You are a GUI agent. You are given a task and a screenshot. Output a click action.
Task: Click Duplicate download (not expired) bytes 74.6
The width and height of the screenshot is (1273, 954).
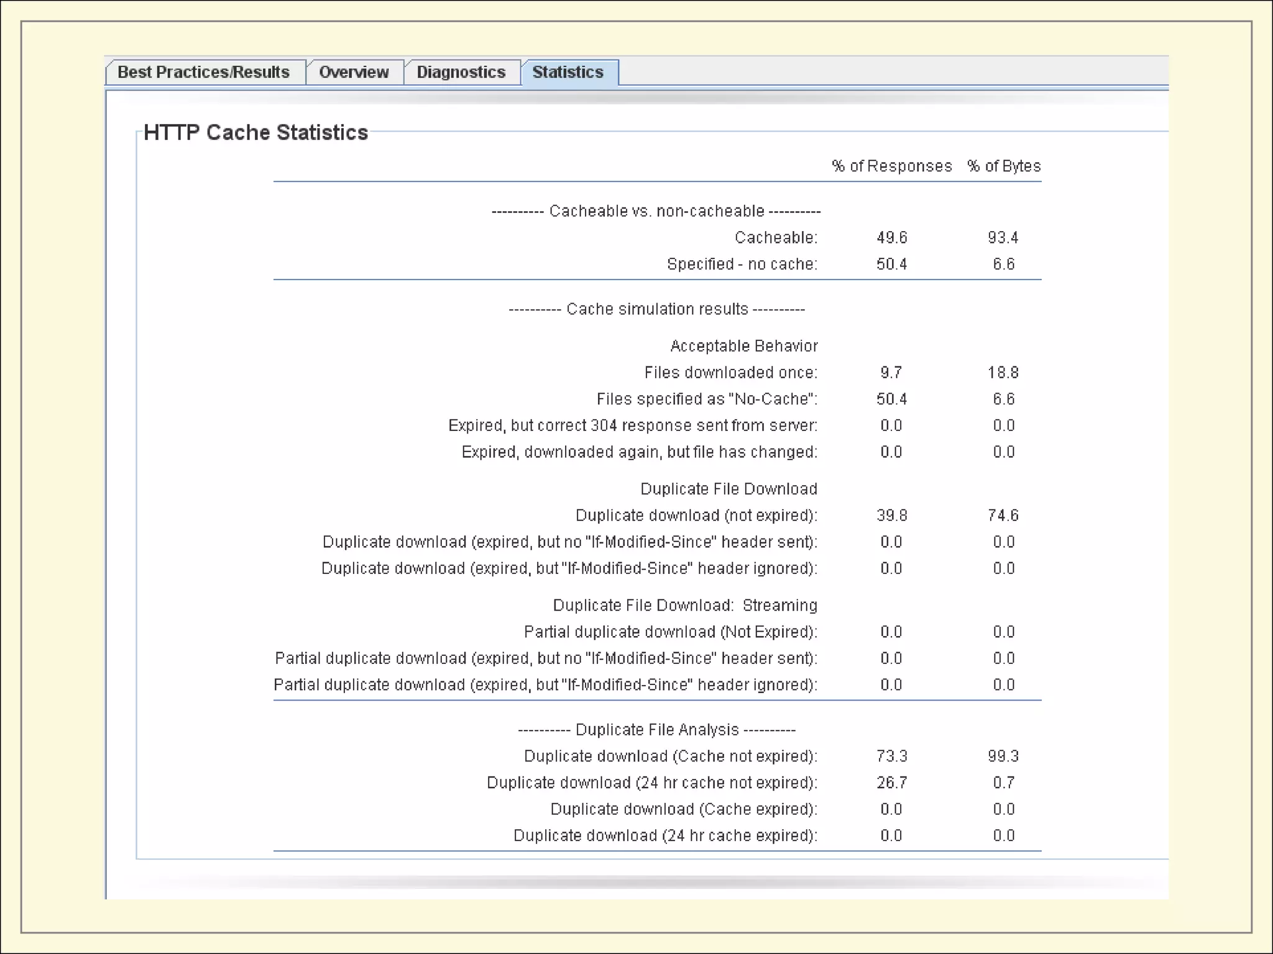pyautogui.click(x=1003, y=516)
